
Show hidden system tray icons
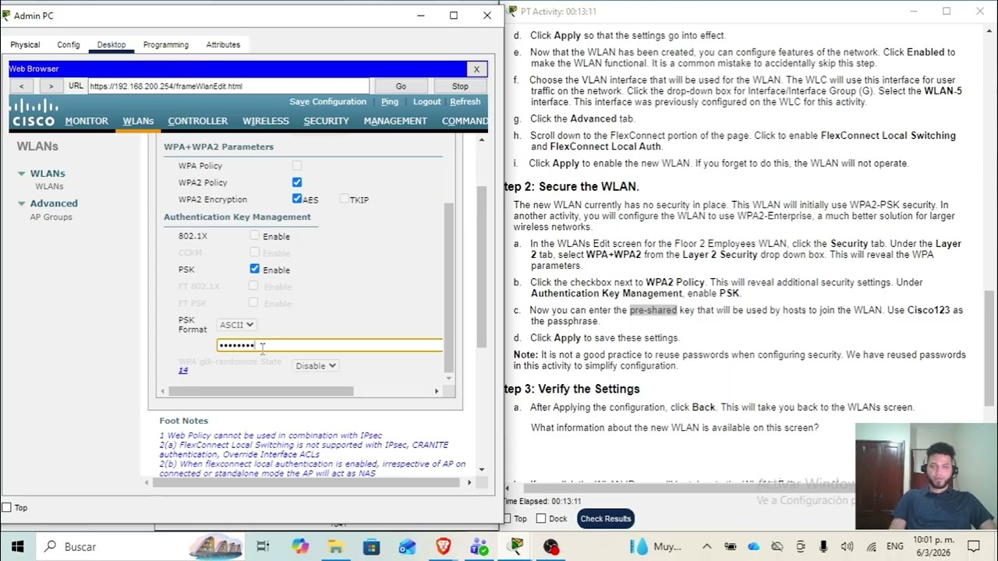pyautogui.click(x=707, y=546)
